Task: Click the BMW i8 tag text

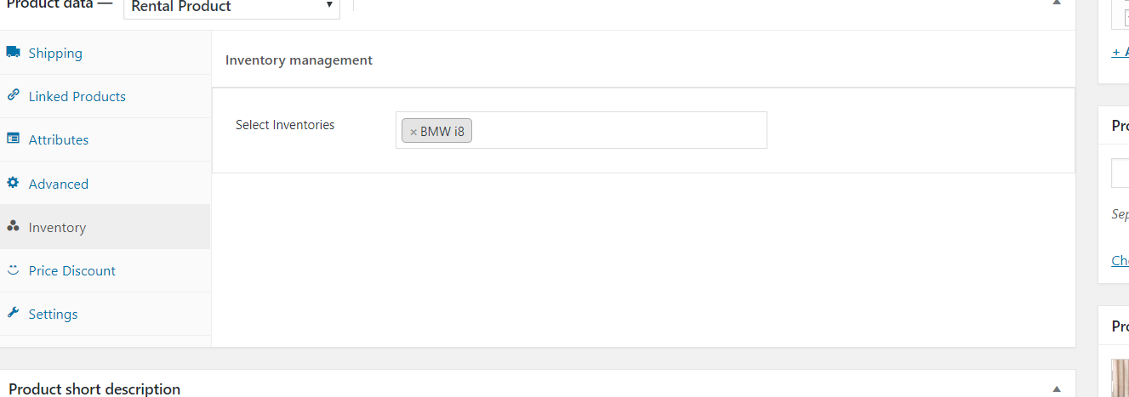Action: (x=442, y=132)
